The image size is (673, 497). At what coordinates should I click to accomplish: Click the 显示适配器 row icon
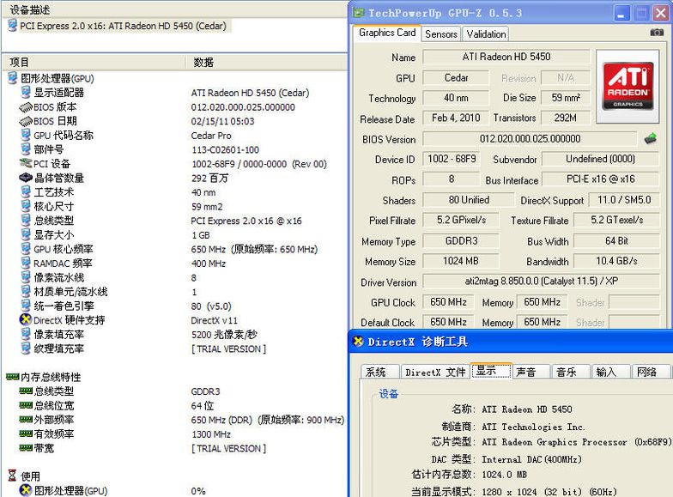tap(26, 93)
